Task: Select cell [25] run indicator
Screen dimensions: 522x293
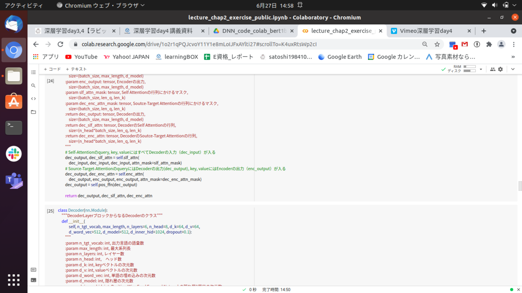Action: (x=50, y=211)
